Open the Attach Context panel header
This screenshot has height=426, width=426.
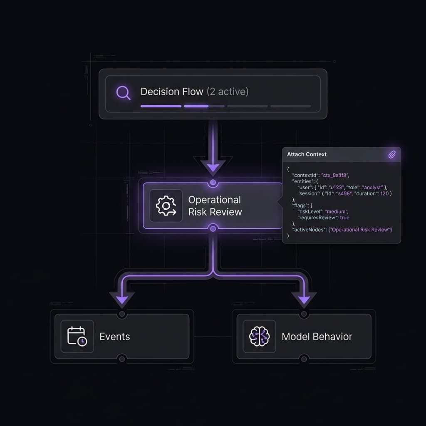[x=306, y=154]
